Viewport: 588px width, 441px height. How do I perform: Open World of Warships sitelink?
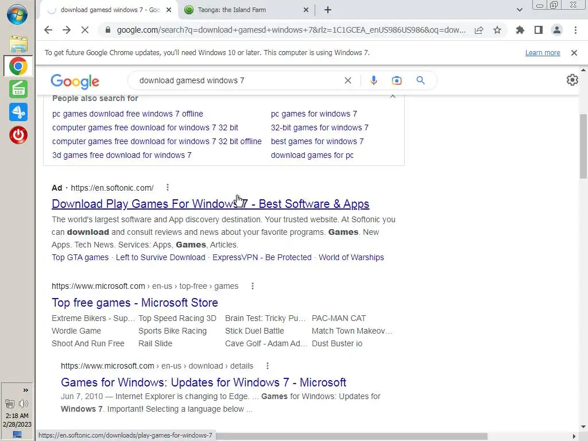[x=351, y=257]
